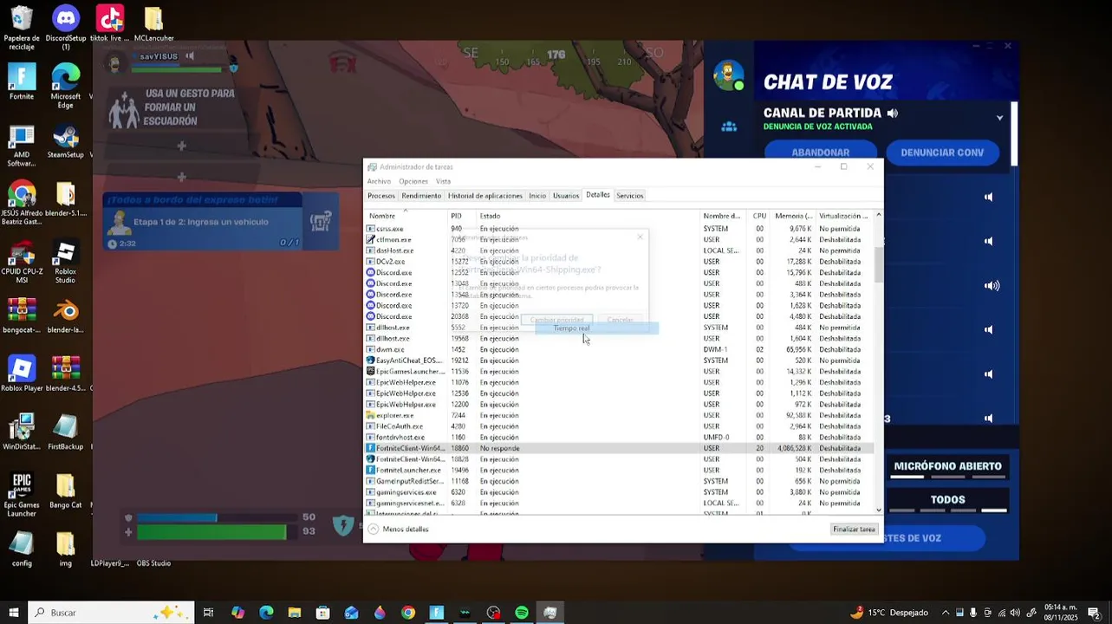Click the Google Chrome icon in the taskbar

408,613
